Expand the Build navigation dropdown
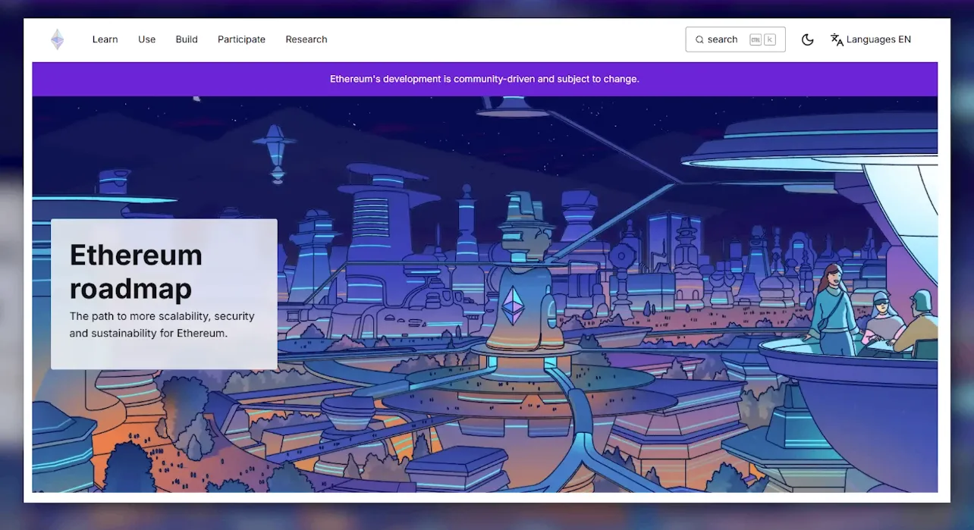Screen dimensions: 974x530 (x=187, y=39)
